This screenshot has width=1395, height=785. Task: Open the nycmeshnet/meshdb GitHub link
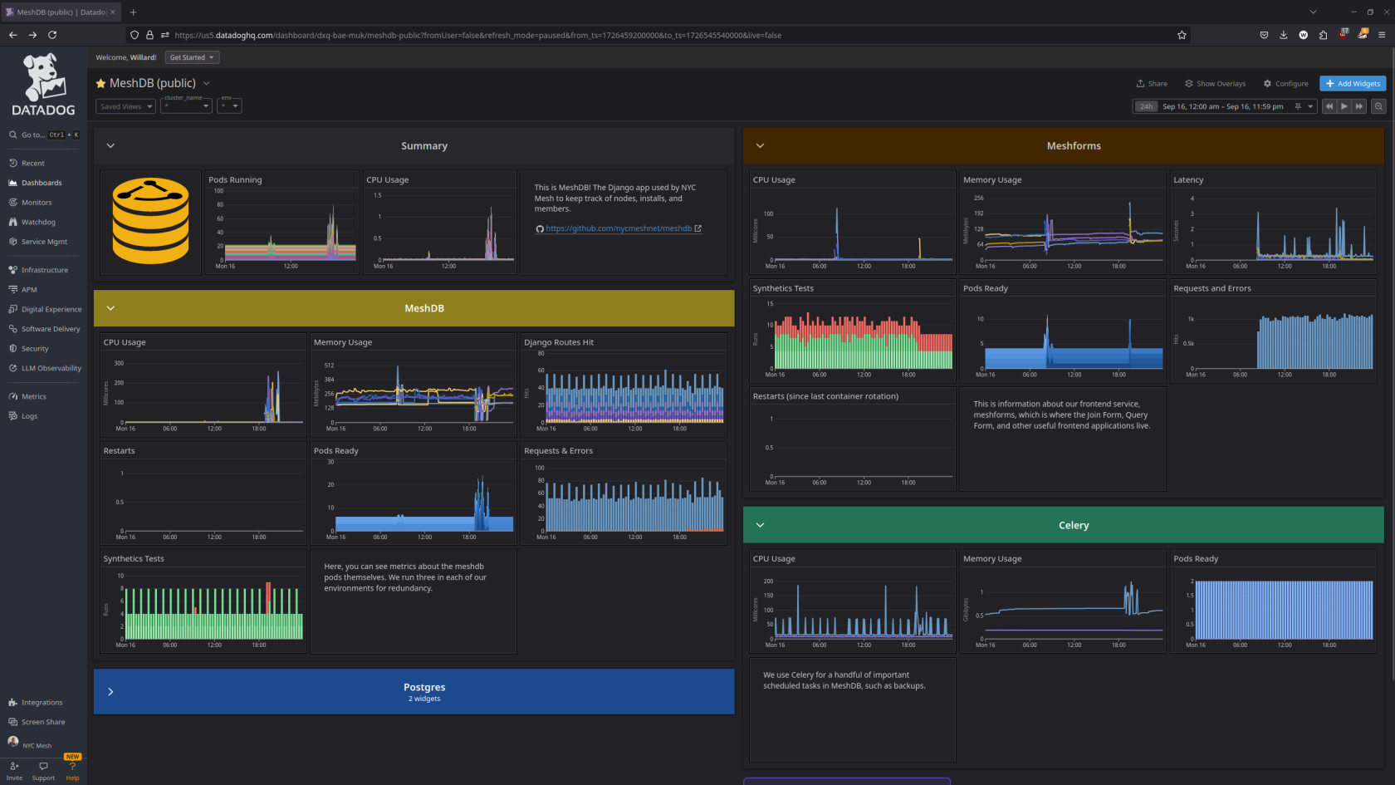pos(619,228)
